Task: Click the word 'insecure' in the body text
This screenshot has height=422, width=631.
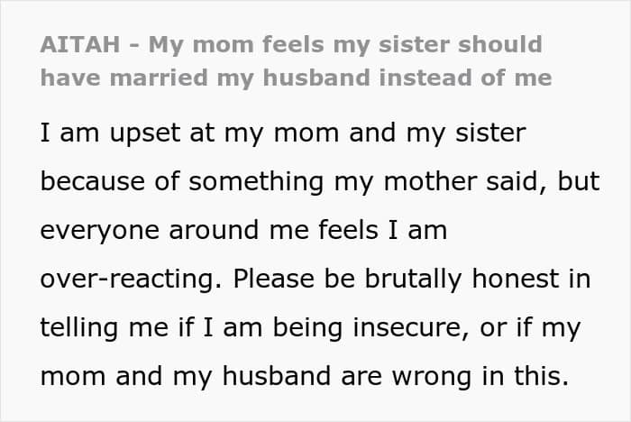Action: coord(410,328)
